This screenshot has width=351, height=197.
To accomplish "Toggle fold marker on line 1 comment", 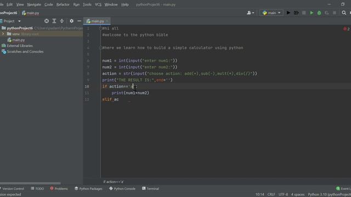I will [100, 28].
